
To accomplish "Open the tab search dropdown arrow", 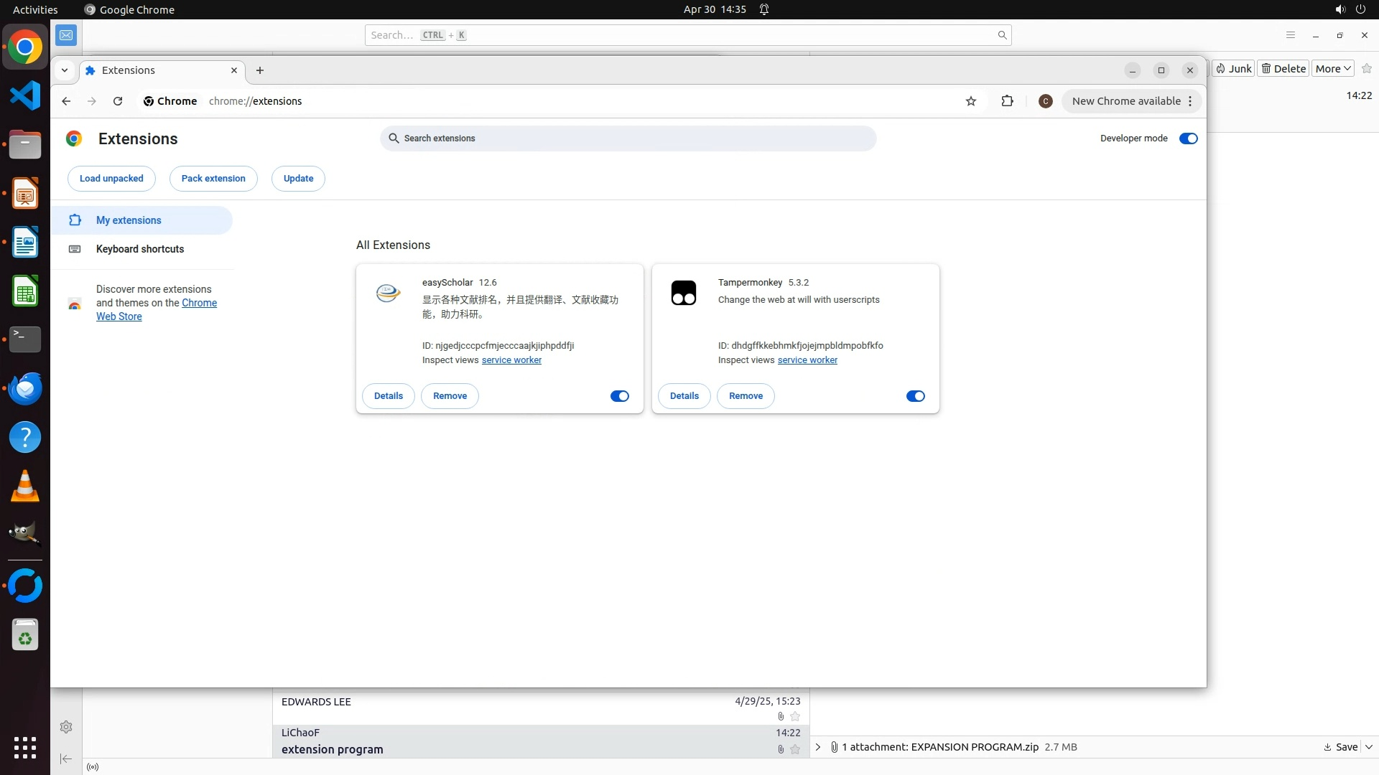I will point(65,70).
